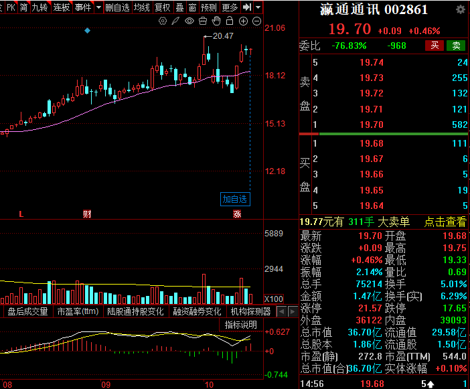
Task: Toggle chart visibility eye icon
Action: click(189, 21)
